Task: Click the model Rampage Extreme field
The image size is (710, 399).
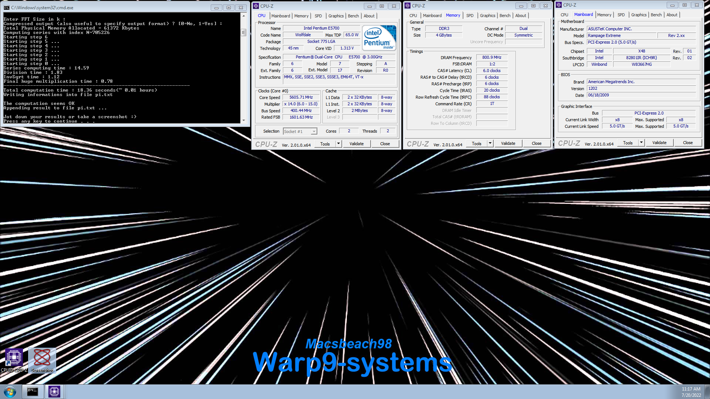Action: [621, 35]
